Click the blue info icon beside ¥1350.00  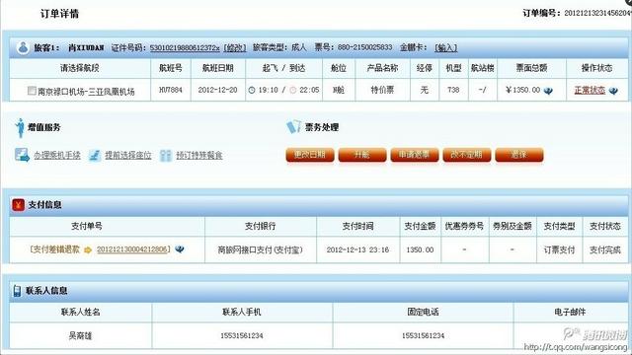548,91
